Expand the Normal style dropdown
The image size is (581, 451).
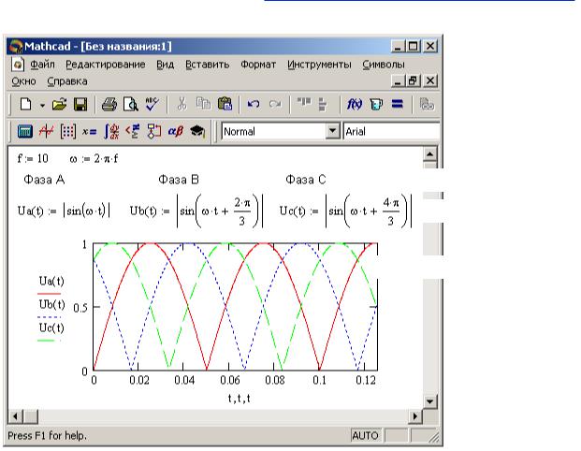coord(332,131)
